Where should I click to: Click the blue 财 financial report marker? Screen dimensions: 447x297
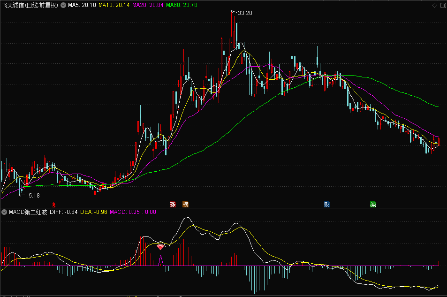pos(327,205)
